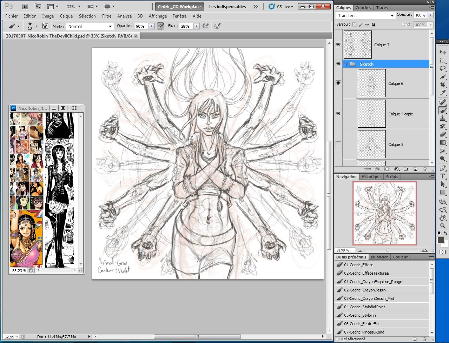Activate the Zoom magnifier tool in toolbox
The width and height of the screenshot is (449, 343).
coord(442,226)
